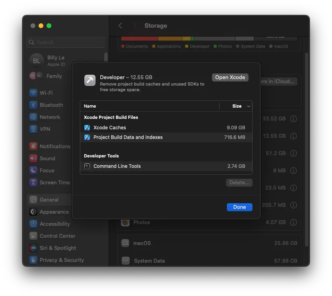
Task: Click info icon next to 12.55 GB
Action: click(x=293, y=136)
